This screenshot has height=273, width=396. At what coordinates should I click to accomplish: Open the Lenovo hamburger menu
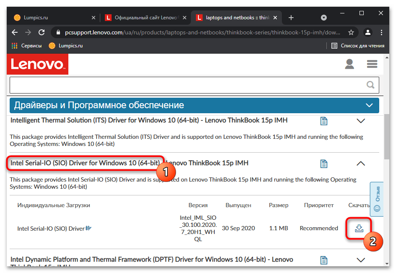click(x=372, y=64)
